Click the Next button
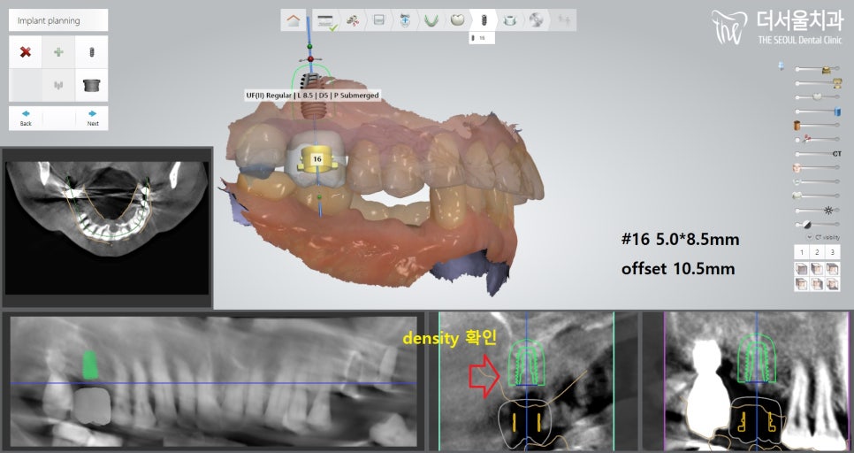 click(x=92, y=118)
